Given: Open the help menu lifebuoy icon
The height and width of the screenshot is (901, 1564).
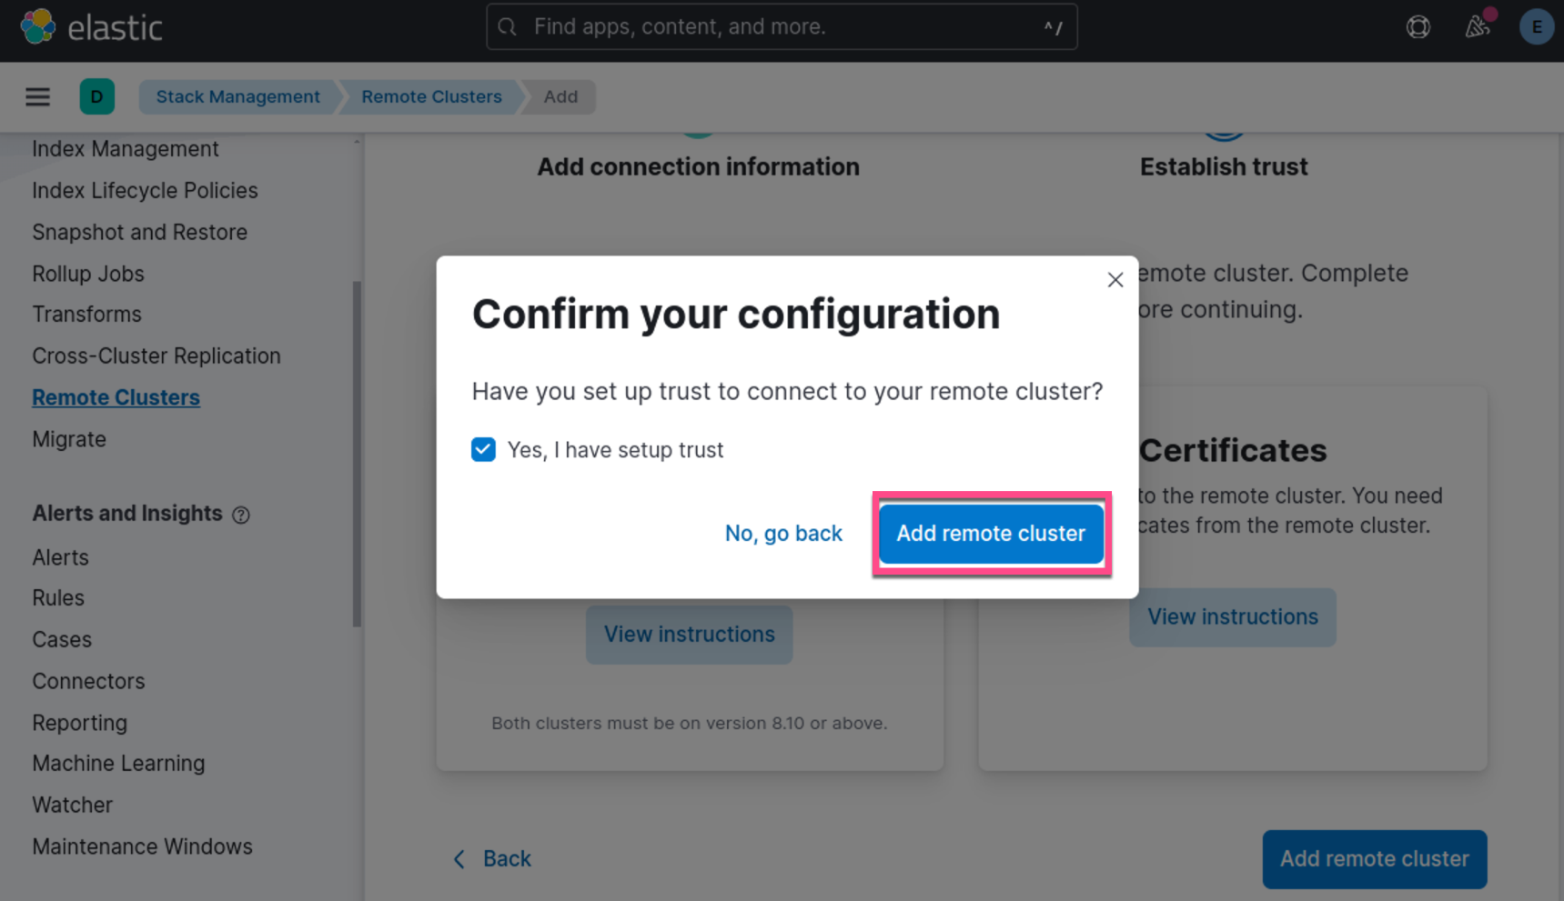Looking at the screenshot, I should 1418,27.
